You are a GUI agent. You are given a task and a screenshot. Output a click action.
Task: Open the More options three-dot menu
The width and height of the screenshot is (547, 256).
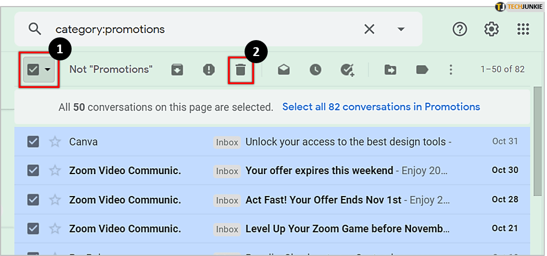coord(451,70)
